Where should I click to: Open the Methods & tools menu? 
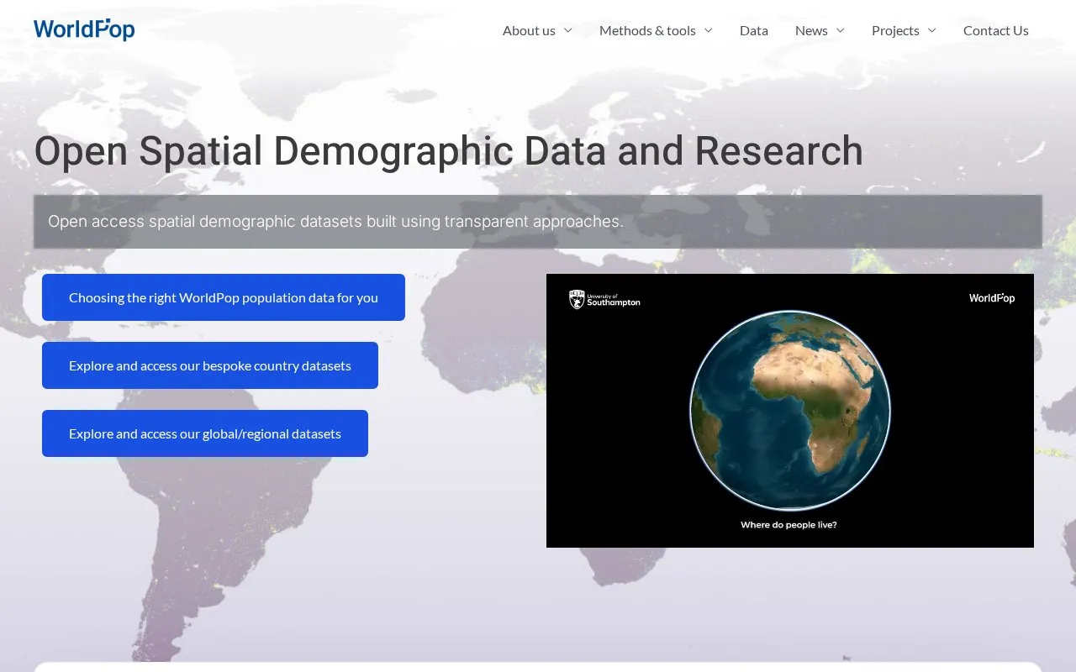pos(647,30)
